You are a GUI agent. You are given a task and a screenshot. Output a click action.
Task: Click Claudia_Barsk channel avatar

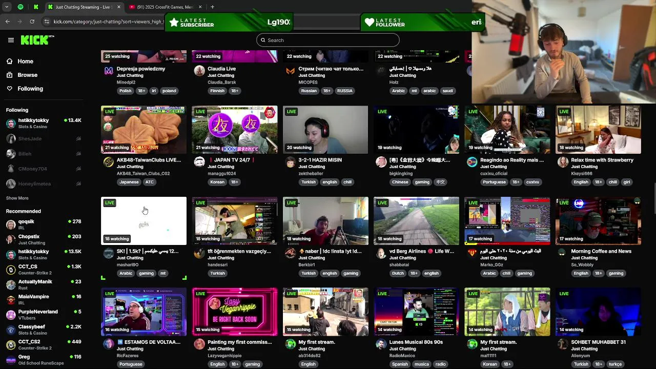199,71
